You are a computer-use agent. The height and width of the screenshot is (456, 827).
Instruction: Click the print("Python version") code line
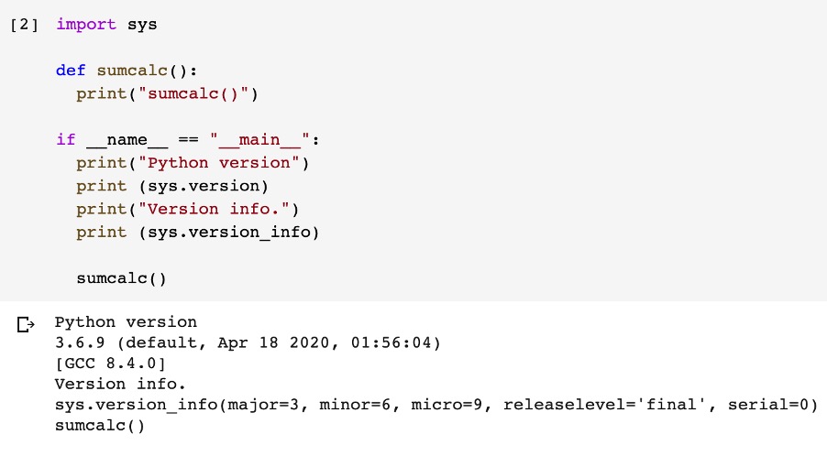(x=193, y=163)
